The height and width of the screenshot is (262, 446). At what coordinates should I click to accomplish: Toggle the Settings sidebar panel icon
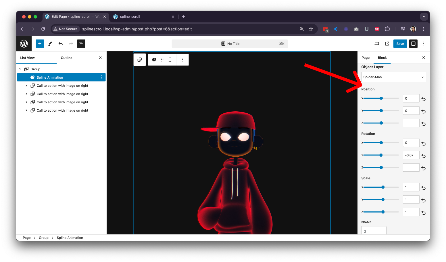pos(413,44)
